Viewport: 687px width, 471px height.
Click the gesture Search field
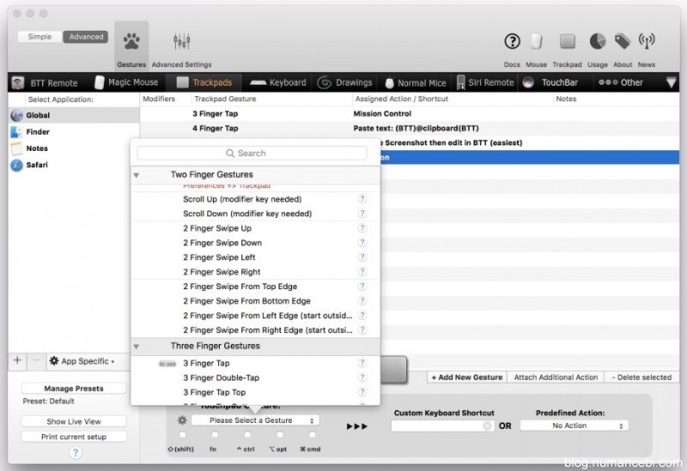pos(252,154)
